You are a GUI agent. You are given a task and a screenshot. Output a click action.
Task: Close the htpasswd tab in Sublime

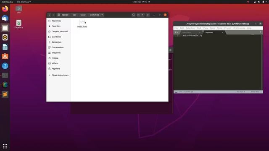[x=223, y=33]
